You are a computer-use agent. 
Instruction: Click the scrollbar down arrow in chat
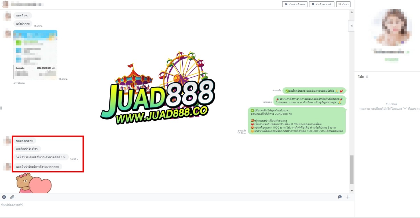pyautogui.click(x=352, y=191)
